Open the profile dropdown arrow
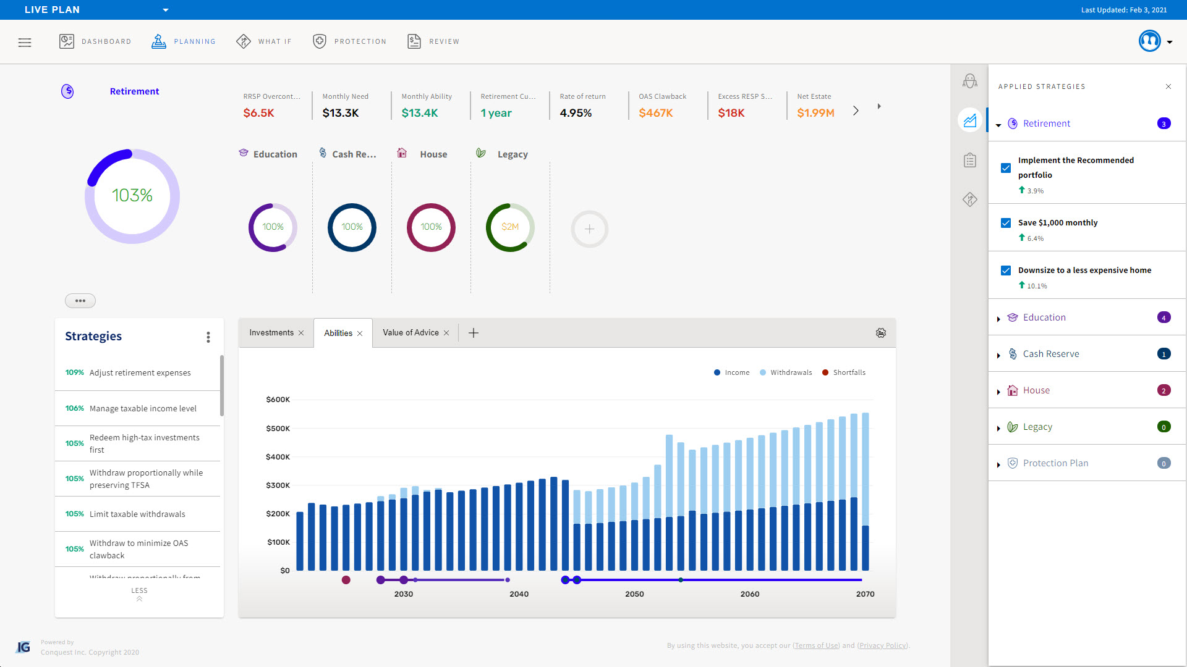1187x667 pixels. click(1170, 43)
